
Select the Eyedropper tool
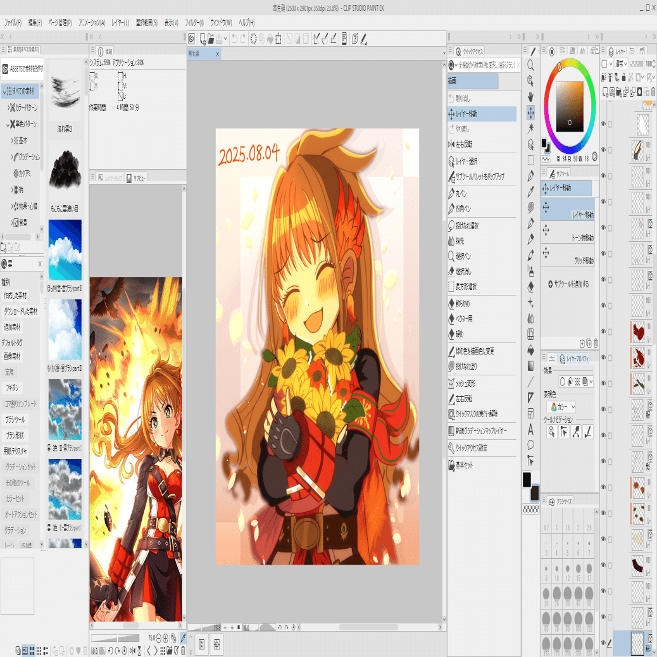(530, 192)
